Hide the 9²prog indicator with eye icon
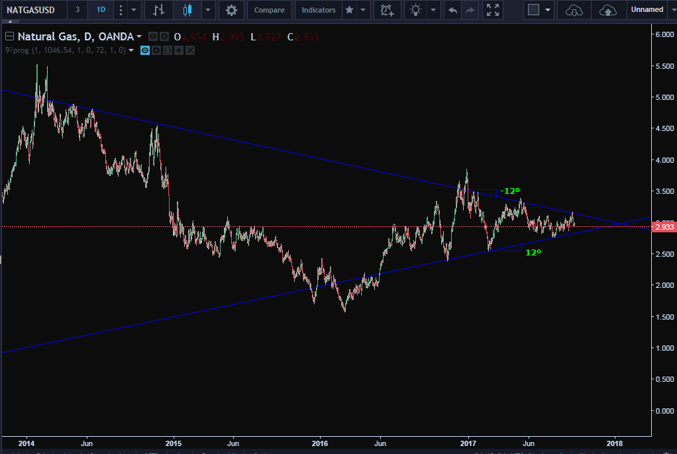Screen dimensions: 677x454 [x=145, y=50]
